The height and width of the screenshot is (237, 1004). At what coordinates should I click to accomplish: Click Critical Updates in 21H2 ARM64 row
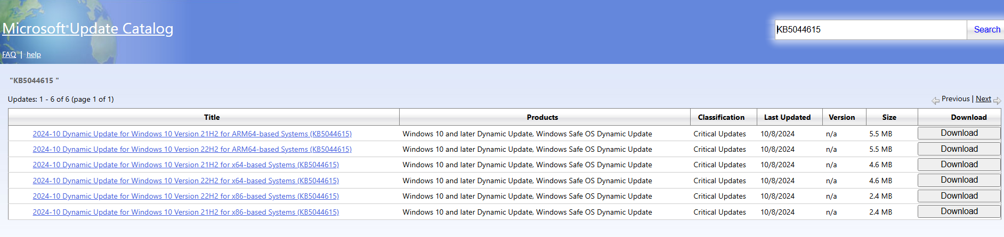tap(719, 134)
